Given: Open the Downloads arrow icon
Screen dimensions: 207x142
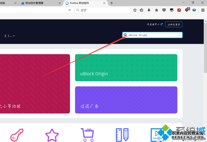Looking at the screenshot, I should click(x=149, y=10).
